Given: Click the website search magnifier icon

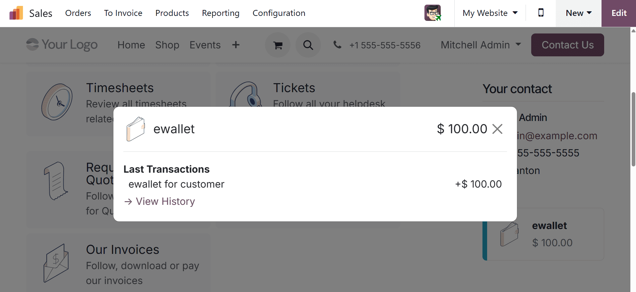Looking at the screenshot, I should [308, 45].
